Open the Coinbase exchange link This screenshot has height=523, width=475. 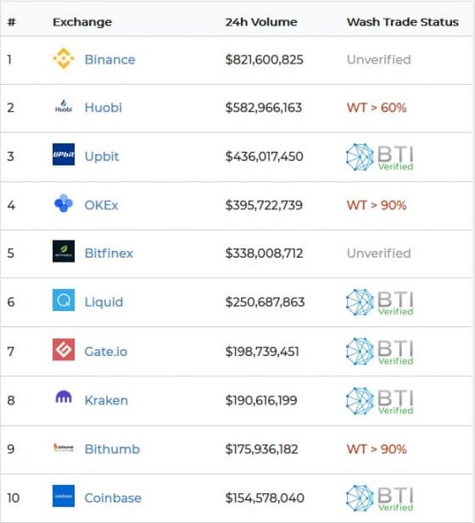(113, 498)
